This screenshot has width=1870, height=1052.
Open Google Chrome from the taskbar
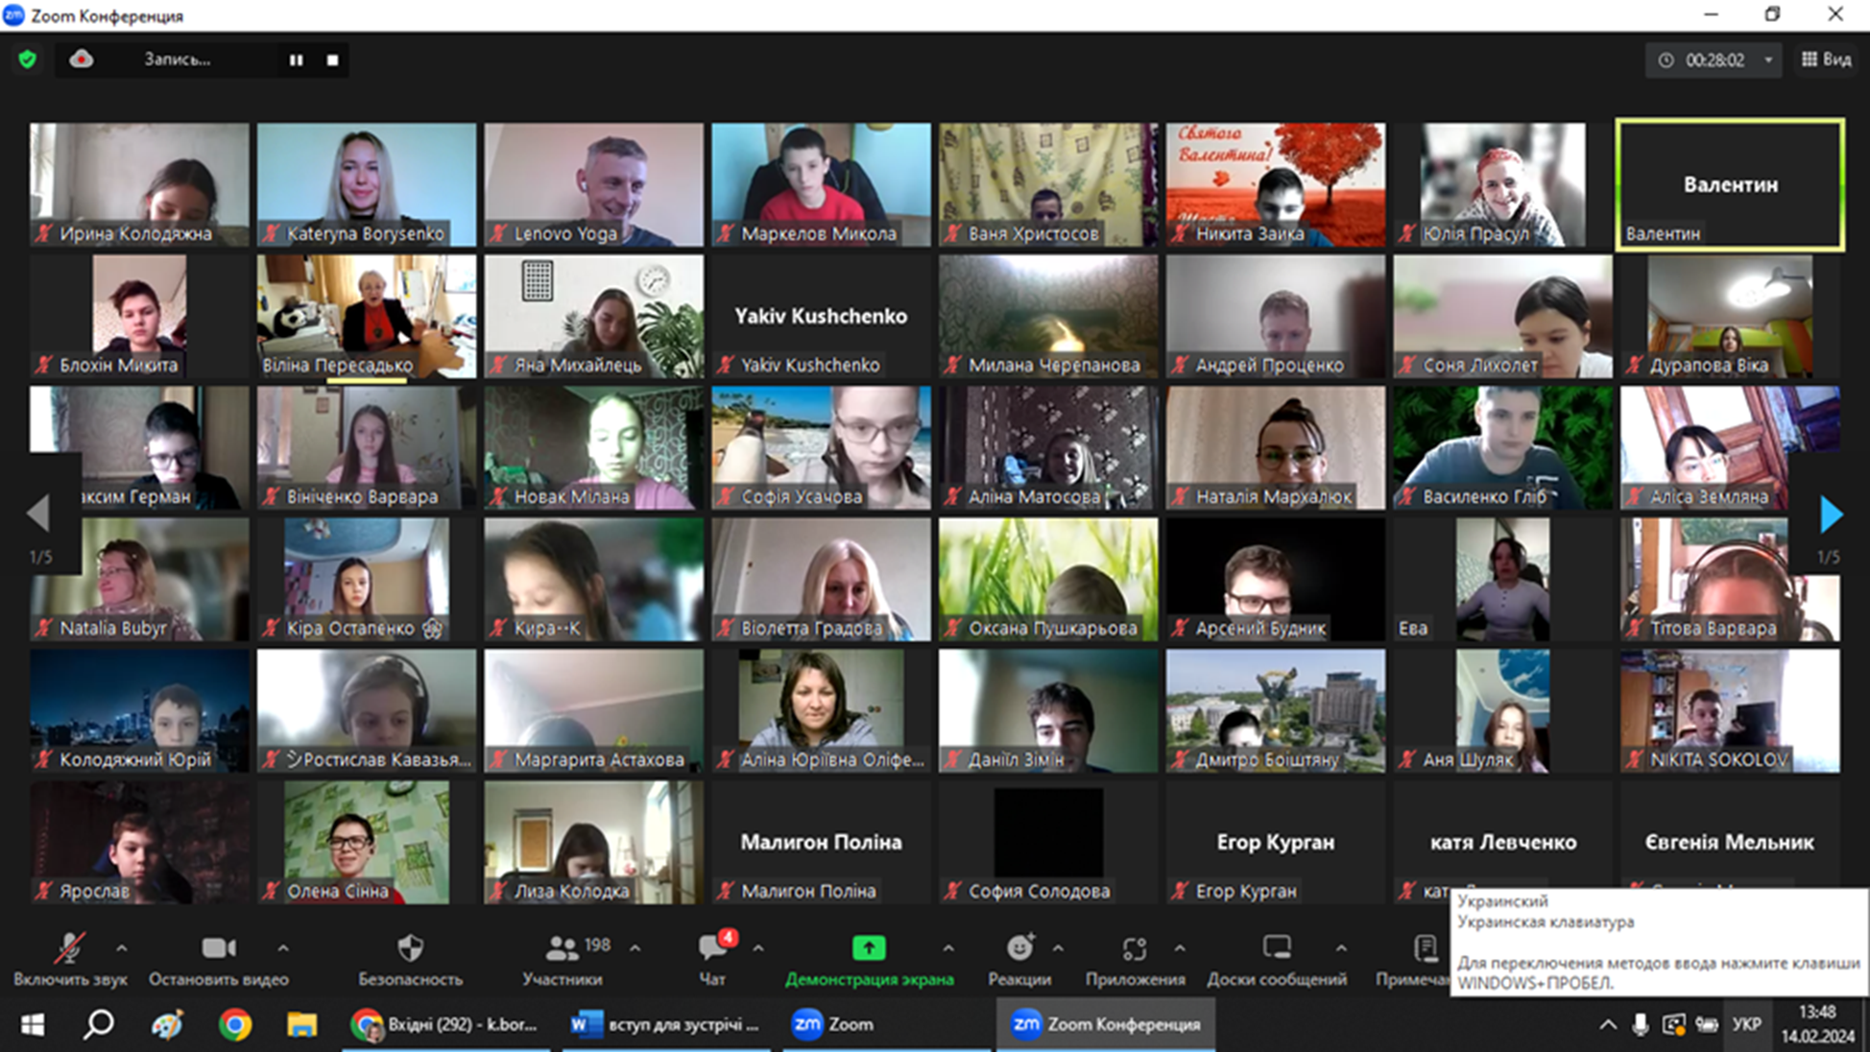[234, 1025]
